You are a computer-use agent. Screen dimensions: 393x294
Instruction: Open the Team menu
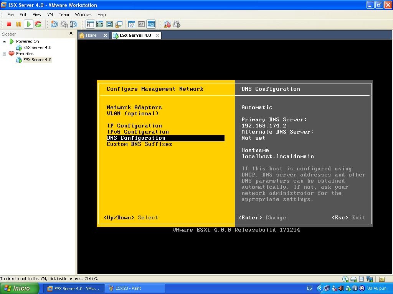64,15
